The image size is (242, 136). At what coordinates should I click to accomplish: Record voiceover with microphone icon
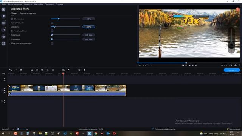[85, 70]
